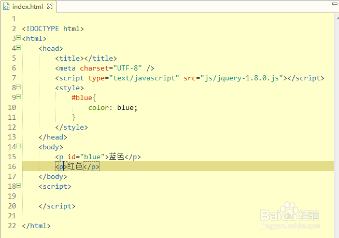Close the index.html tab
The width and height of the screenshot is (339, 238).
point(50,6)
